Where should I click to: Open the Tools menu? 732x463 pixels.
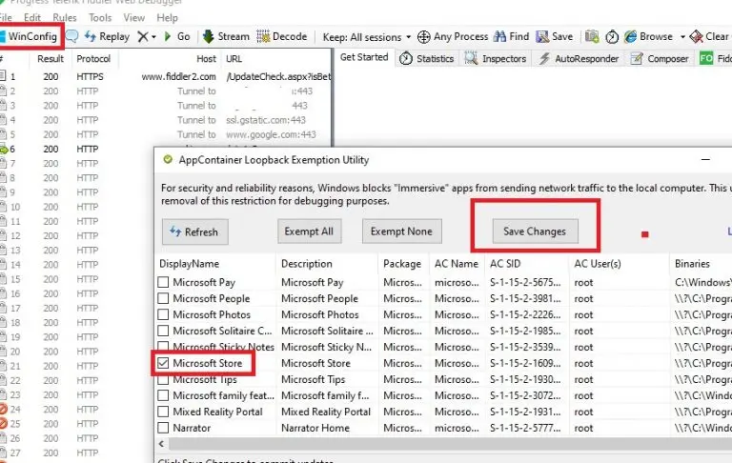(x=100, y=18)
